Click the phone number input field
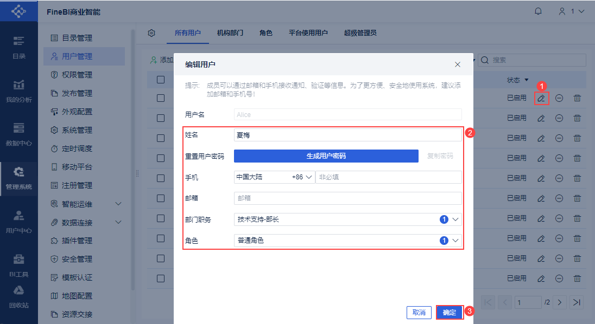The image size is (595, 324). [389, 177]
